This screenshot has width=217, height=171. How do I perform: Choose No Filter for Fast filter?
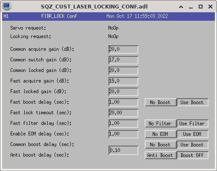[x=160, y=124]
